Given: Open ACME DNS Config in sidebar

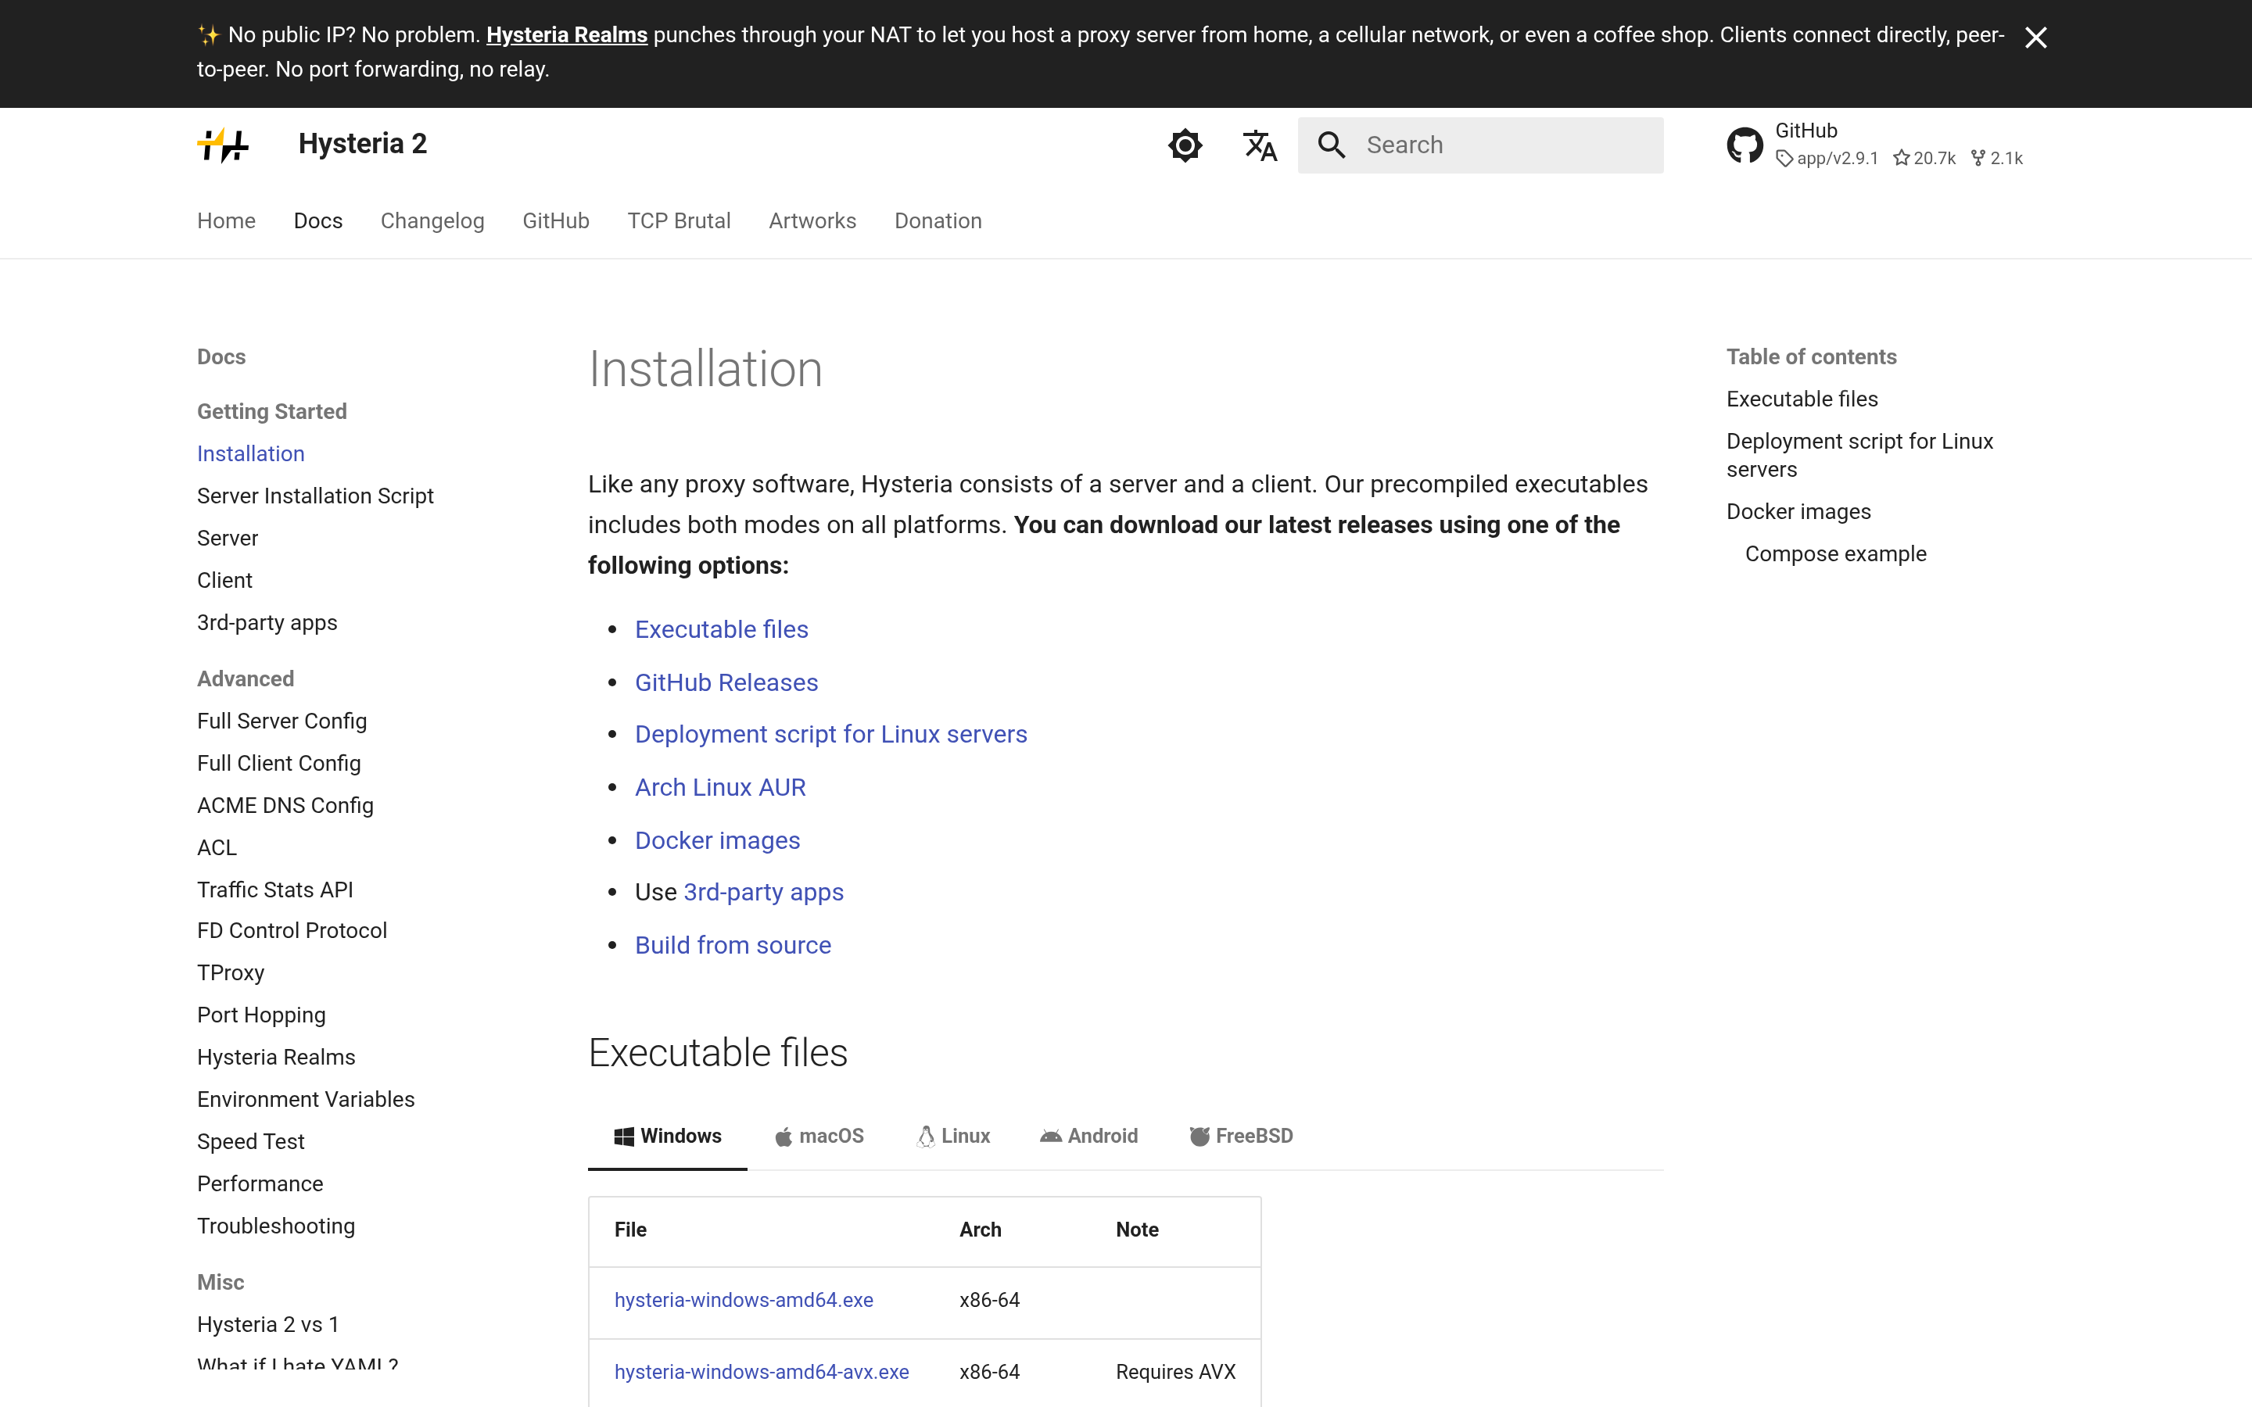Looking at the screenshot, I should (x=285, y=805).
